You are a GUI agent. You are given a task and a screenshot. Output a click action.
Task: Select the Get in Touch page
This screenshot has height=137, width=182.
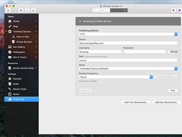tap(21, 57)
